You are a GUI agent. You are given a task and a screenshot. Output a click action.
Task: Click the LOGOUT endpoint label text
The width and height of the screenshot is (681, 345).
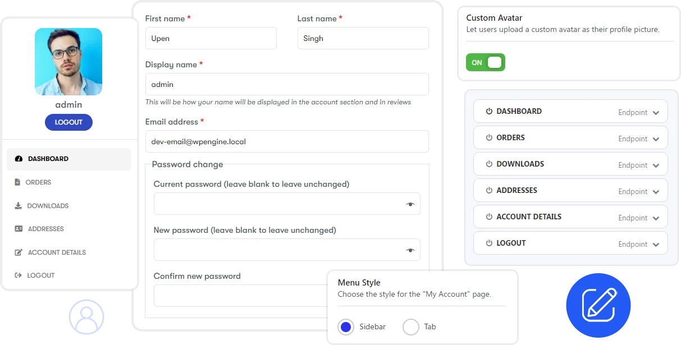[x=511, y=243]
